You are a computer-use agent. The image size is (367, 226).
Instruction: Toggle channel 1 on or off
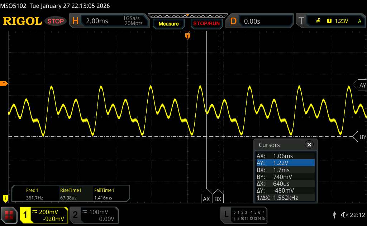(x=44, y=215)
